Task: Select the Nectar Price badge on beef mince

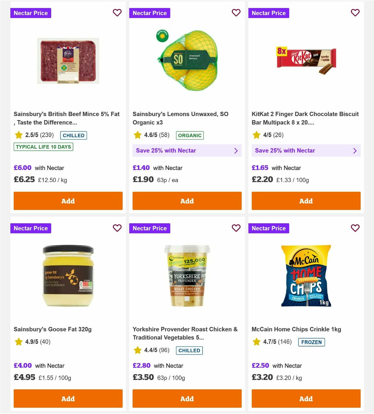Action: pos(31,13)
